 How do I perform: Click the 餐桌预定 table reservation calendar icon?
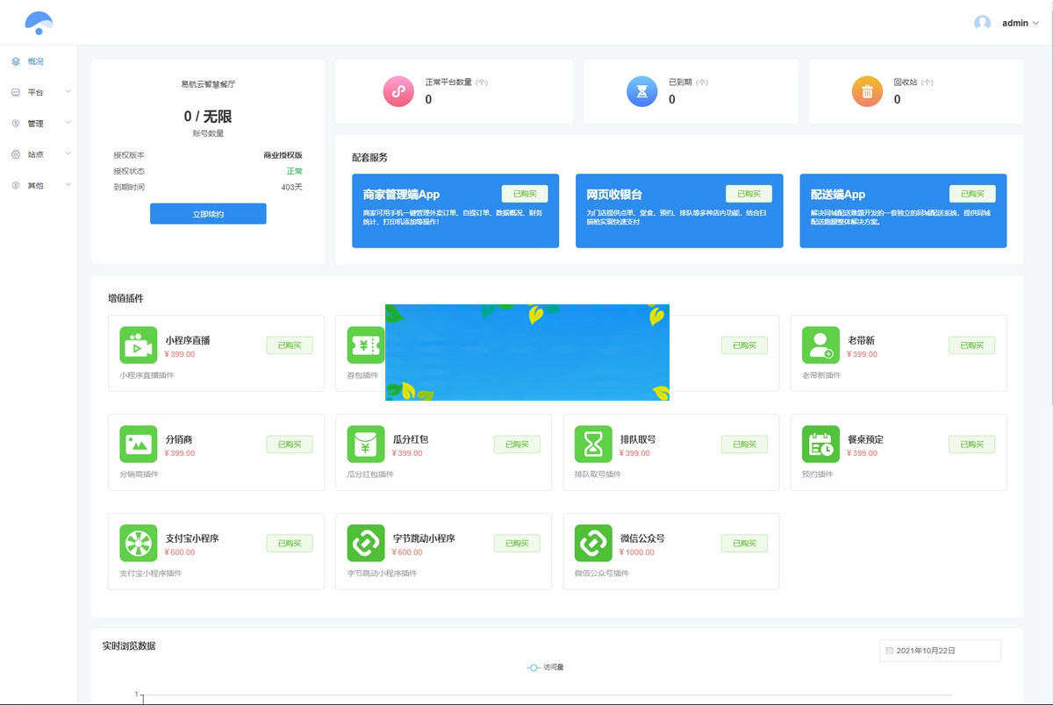pyautogui.click(x=820, y=445)
